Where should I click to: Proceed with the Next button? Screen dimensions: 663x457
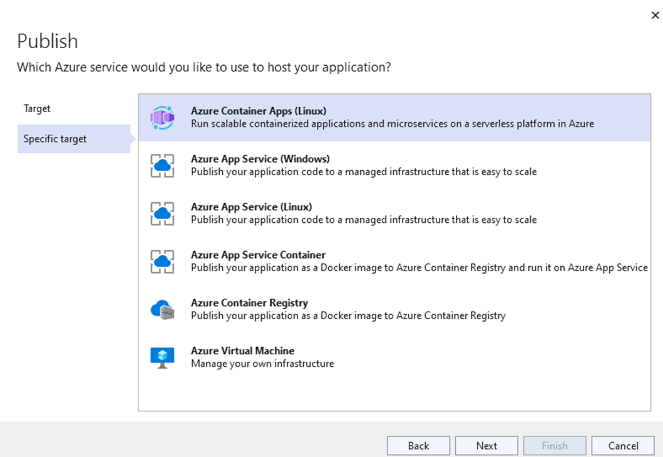coord(486,446)
